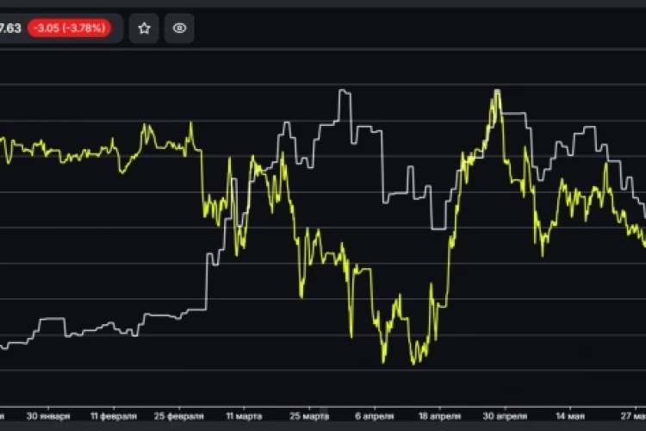This screenshot has height=431, width=646.
Task: Toggle the eye watch icon
Action: click(179, 28)
